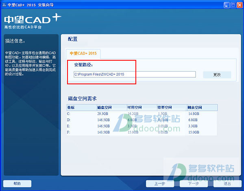
Task: Click the 更改 button to change path
Action: click(x=217, y=75)
